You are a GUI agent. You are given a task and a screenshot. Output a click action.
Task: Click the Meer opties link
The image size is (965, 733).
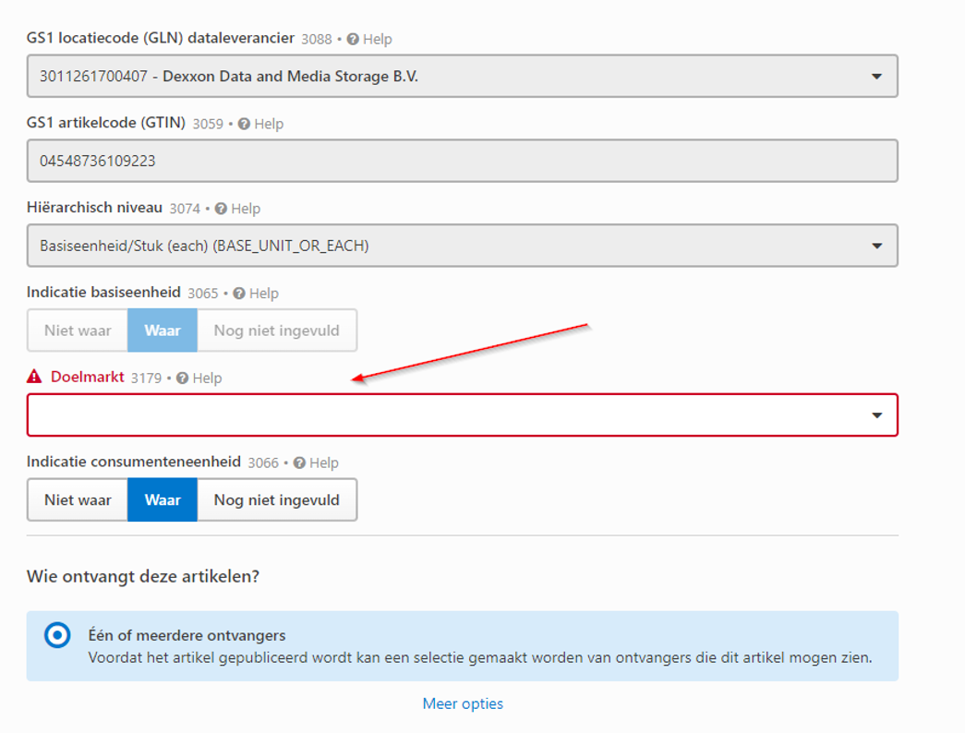463,703
